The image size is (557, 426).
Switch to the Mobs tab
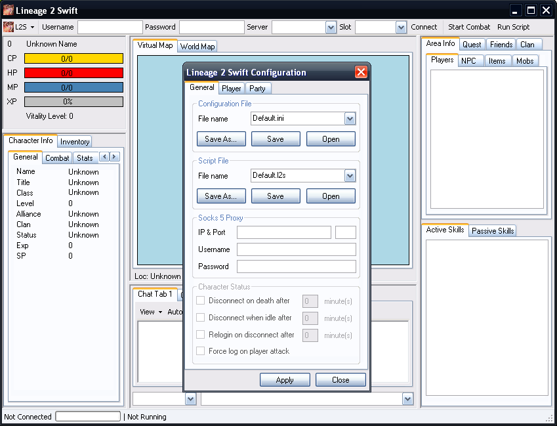[x=525, y=61]
